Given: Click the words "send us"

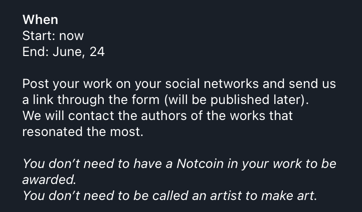Looking at the screenshot, I should 312,83.
